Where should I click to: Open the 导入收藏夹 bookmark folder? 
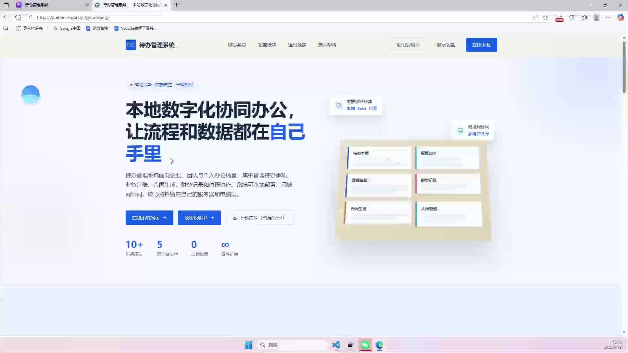coord(29,28)
